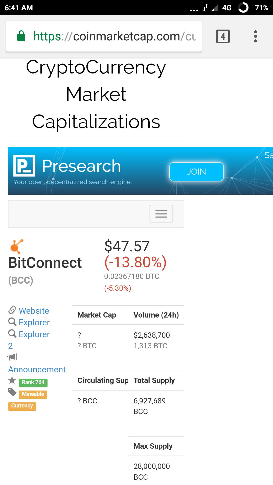Tap the orange Mineable tag
The image size is (273, 485).
click(x=33, y=394)
